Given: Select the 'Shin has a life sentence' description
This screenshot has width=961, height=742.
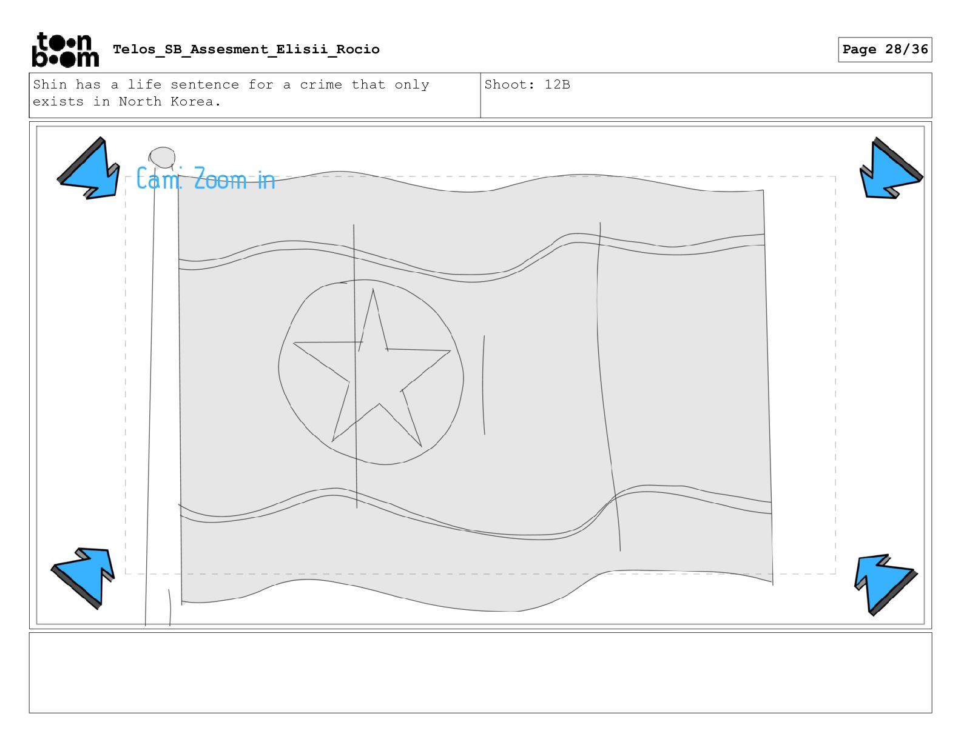Looking at the screenshot, I should click(231, 93).
